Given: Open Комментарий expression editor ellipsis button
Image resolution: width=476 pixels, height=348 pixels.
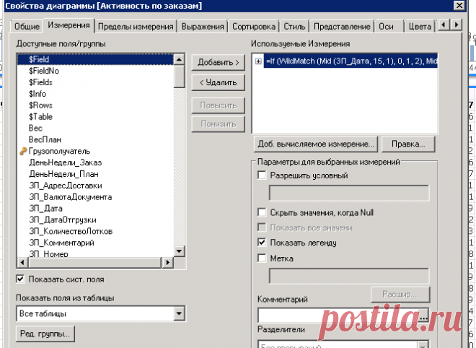Looking at the screenshot, I should tap(423, 316).
